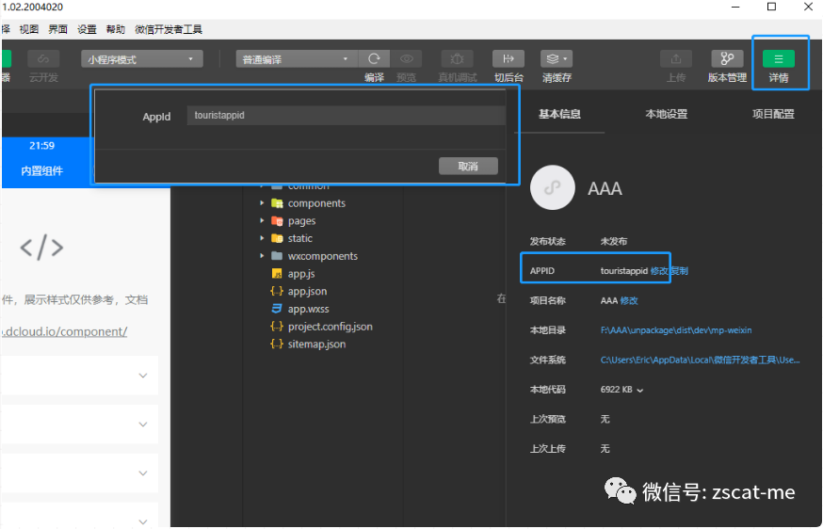Screen dimensions: 823x529
Task: Expand the static folder arrow
Action: 262,238
